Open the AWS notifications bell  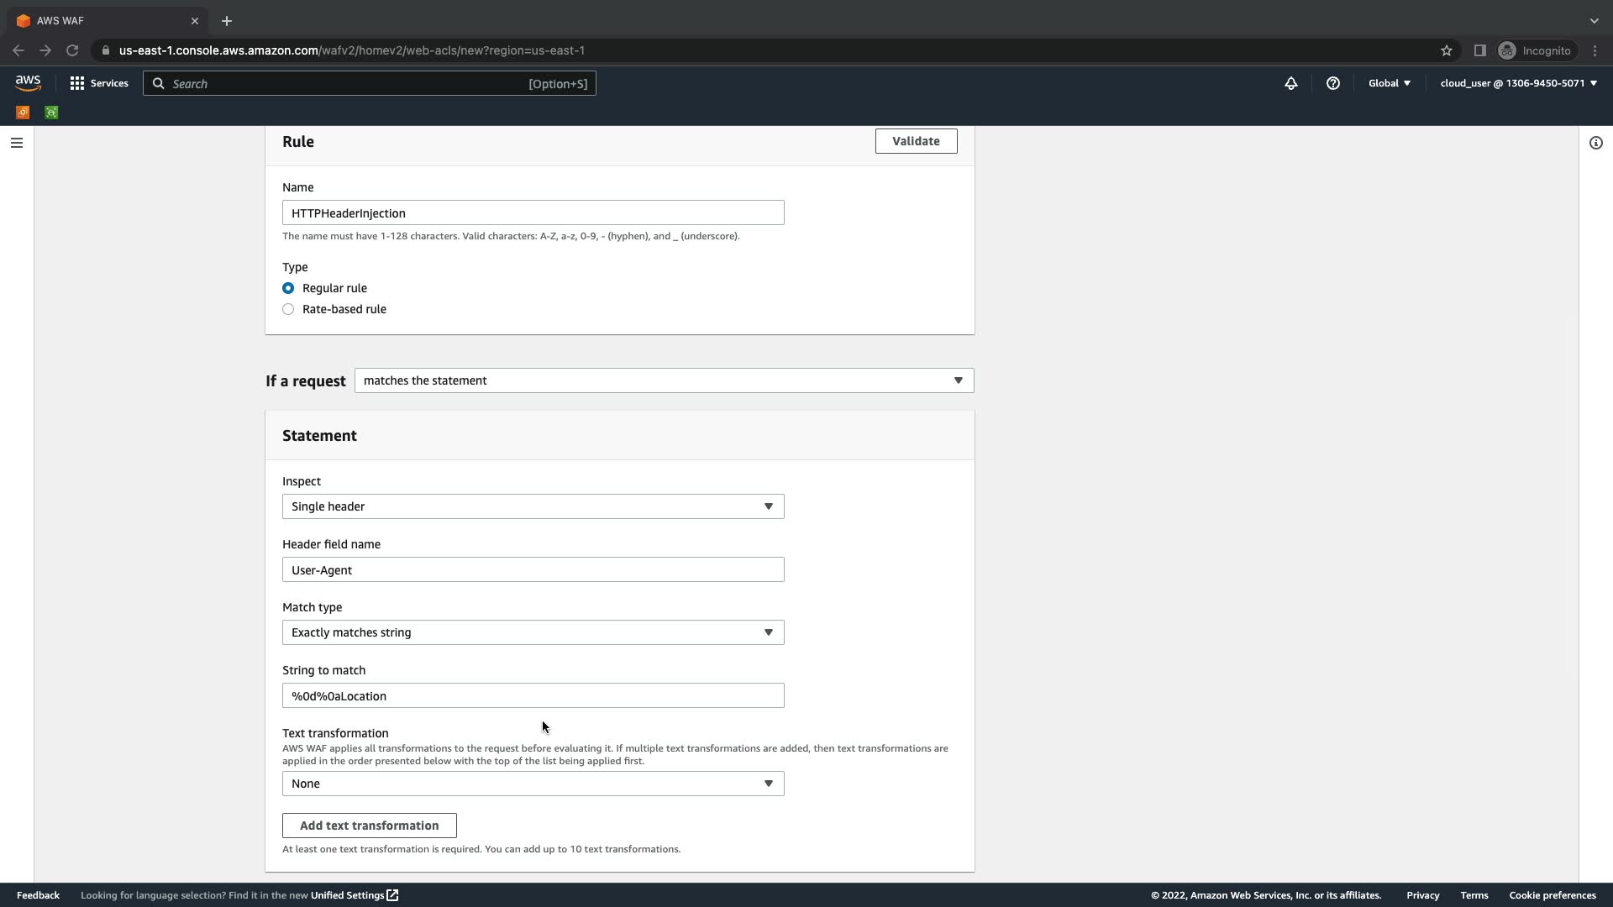pyautogui.click(x=1291, y=83)
